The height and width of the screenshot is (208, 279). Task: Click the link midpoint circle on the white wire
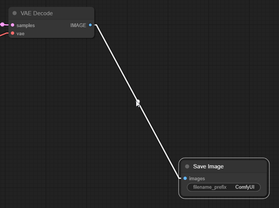pyautogui.click(x=138, y=102)
